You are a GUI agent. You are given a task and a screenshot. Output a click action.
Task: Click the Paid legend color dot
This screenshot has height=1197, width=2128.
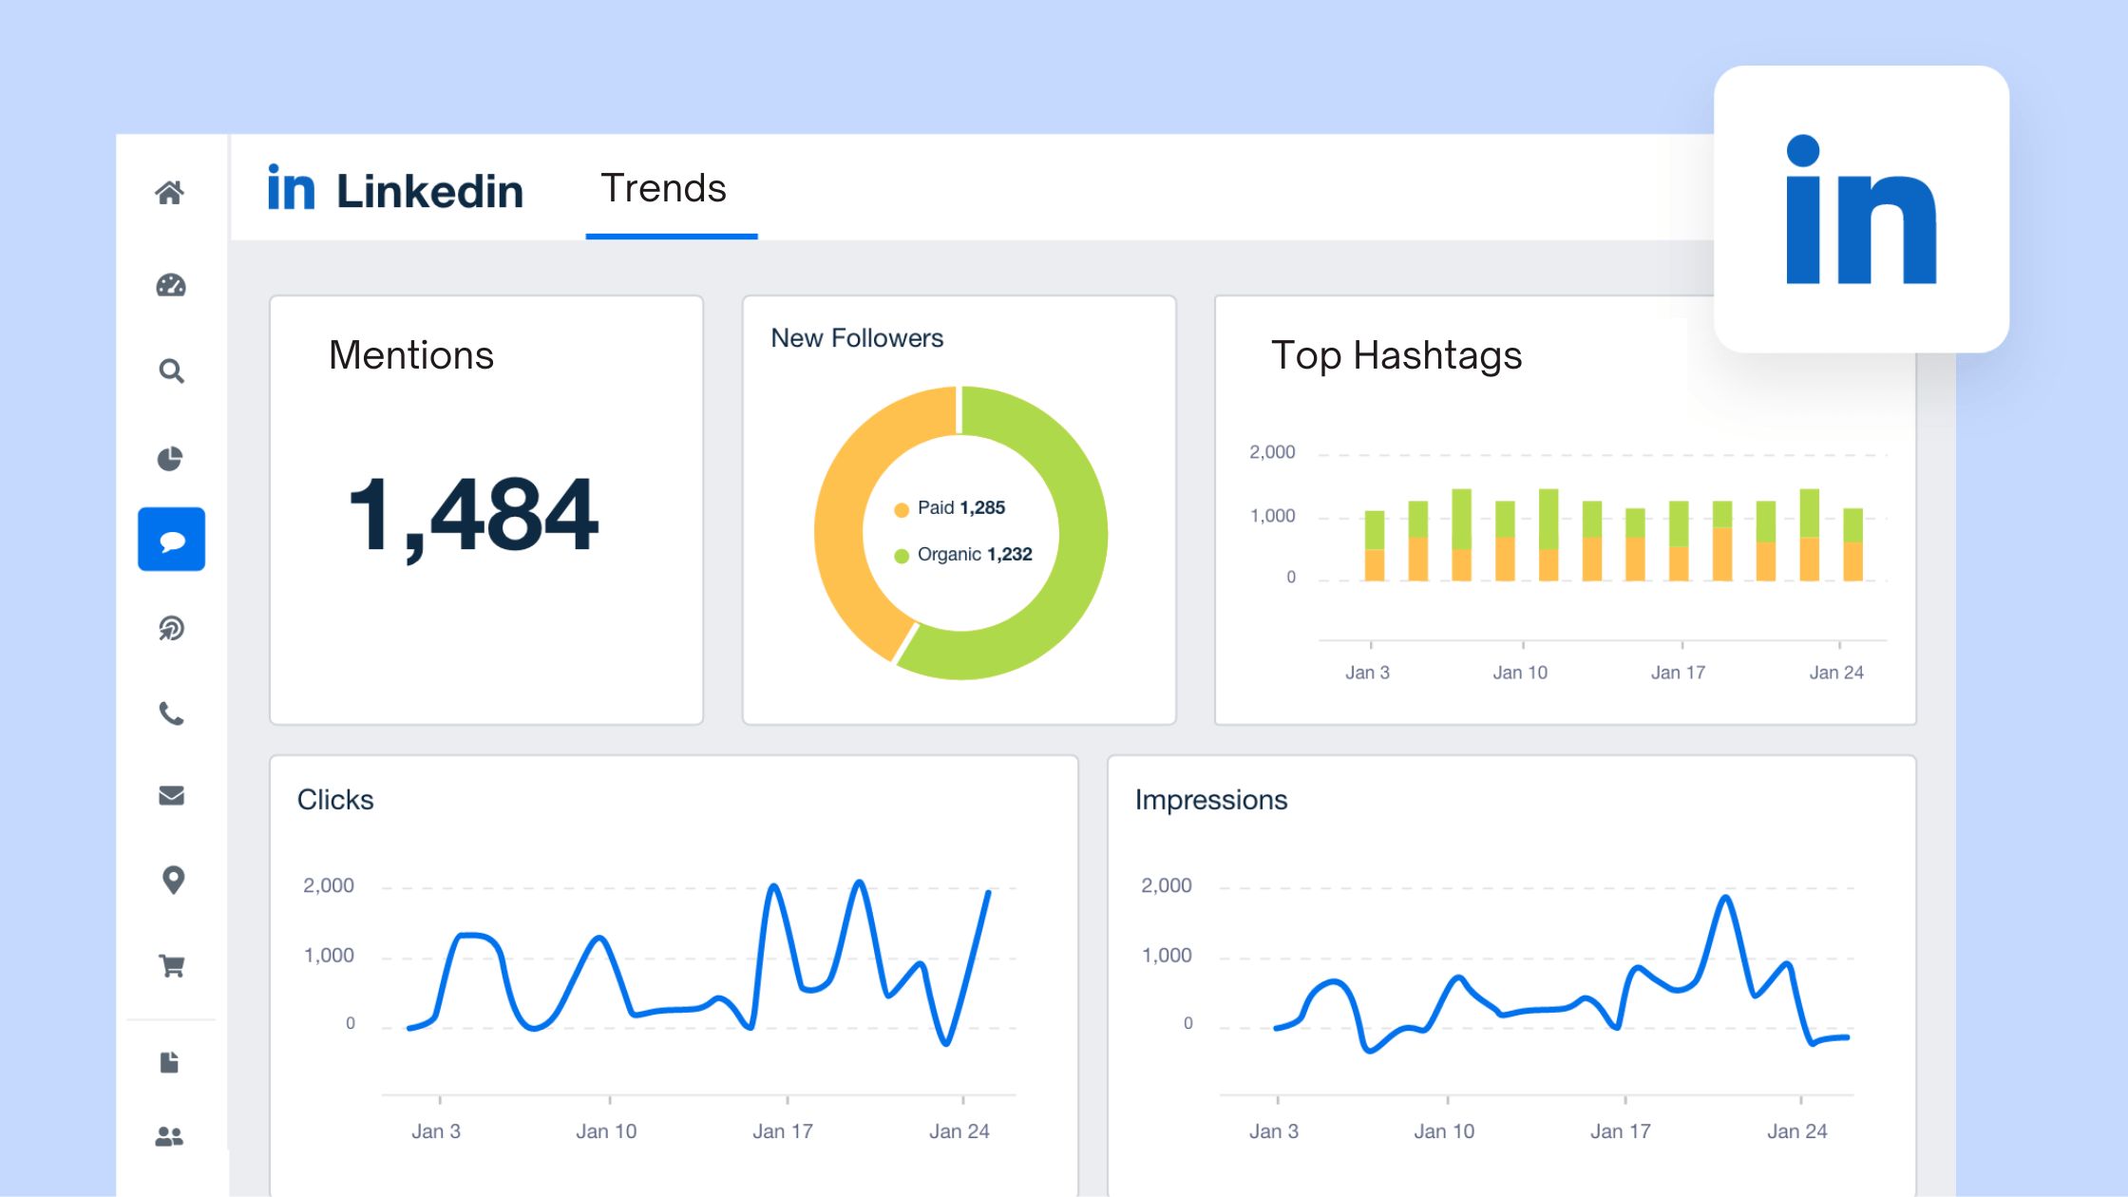(x=902, y=510)
